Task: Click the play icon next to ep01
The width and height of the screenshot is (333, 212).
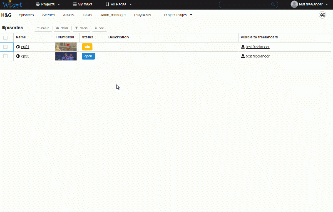Action: 18,47
